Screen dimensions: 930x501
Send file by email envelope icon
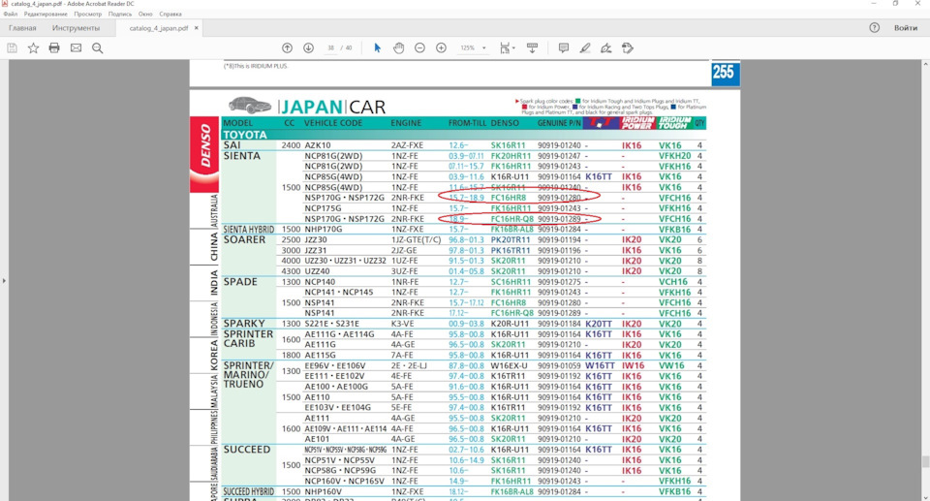pos(76,47)
